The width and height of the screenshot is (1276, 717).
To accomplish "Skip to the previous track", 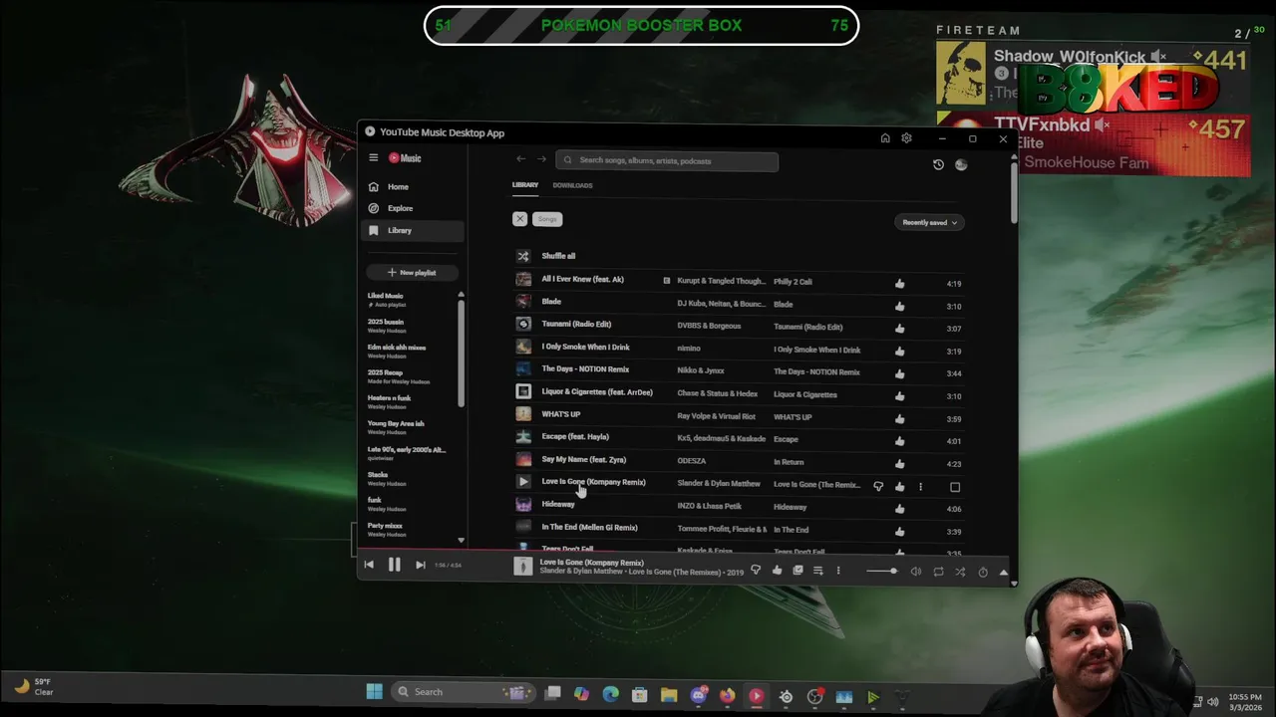I will (x=369, y=565).
